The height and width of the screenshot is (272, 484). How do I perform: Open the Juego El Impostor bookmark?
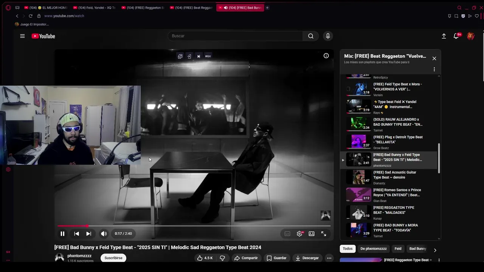click(32, 24)
